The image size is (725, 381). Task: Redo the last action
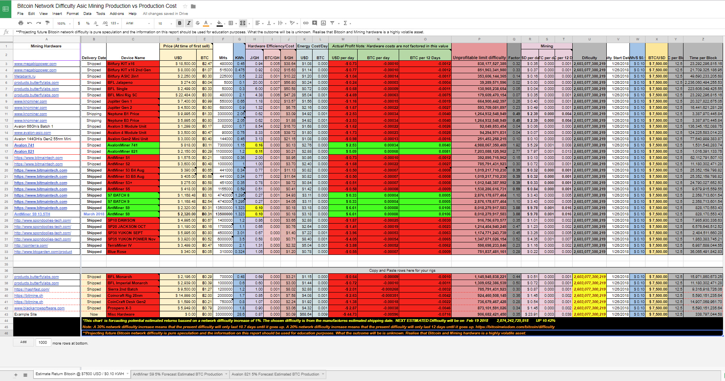point(38,23)
